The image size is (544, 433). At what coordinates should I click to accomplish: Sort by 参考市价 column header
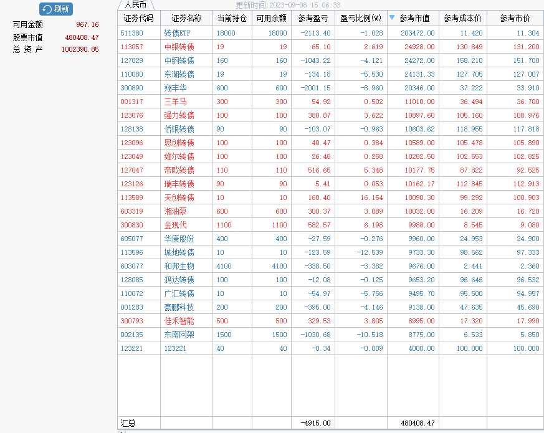coord(515,19)
